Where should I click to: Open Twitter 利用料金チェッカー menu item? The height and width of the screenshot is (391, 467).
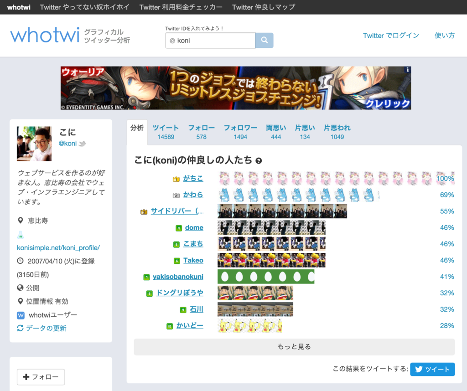click(x=181, y=7)
